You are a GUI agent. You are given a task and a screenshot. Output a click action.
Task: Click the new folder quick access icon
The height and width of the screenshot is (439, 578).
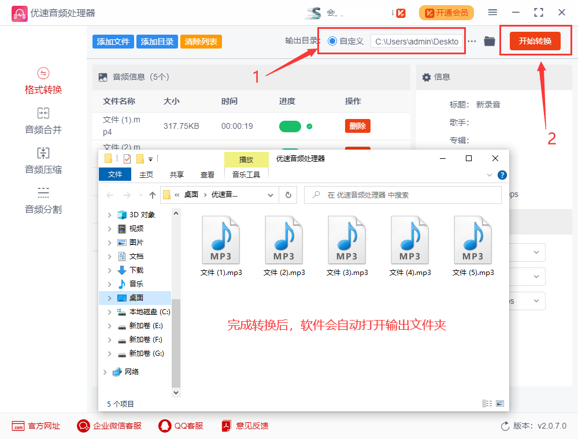point(140,159)
